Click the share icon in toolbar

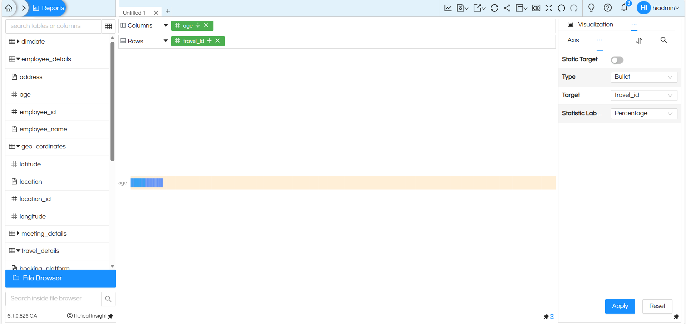507,8
